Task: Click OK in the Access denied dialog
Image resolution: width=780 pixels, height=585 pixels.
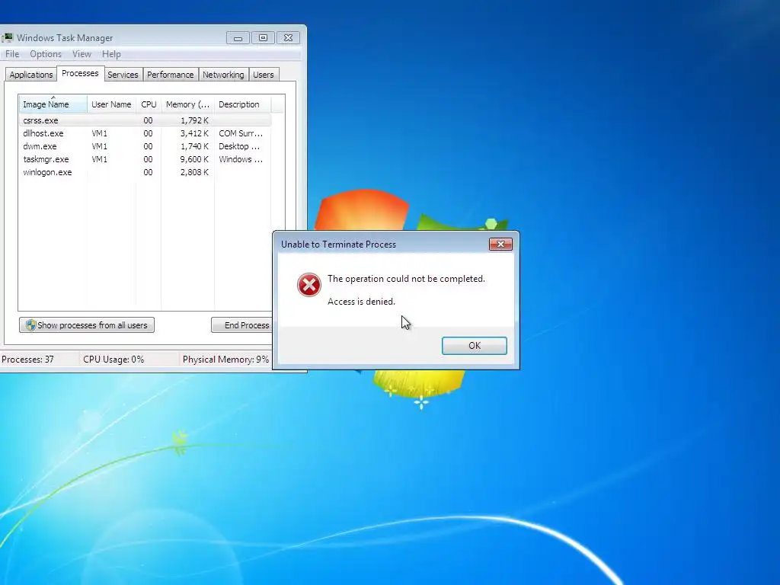Action: coord(474,346)
